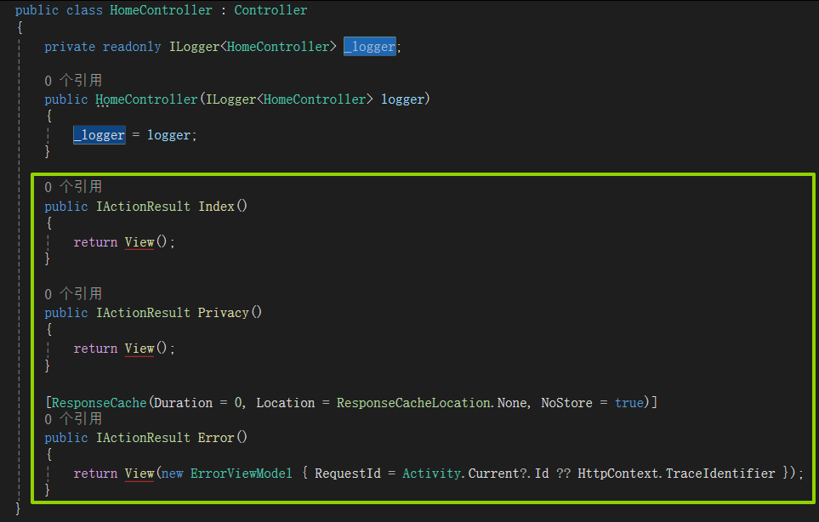This screenshot has width=819, height=522.
Task: Click the ErrorViewModel type name
Action: pyautogui.click(x=242, y=474)
